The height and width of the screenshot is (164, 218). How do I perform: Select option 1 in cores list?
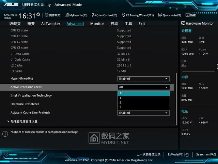point(144,98)
